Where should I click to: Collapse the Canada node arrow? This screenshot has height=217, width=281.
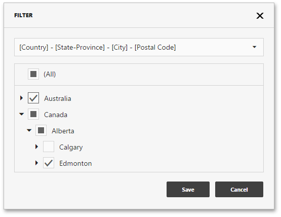click(21, 114)
